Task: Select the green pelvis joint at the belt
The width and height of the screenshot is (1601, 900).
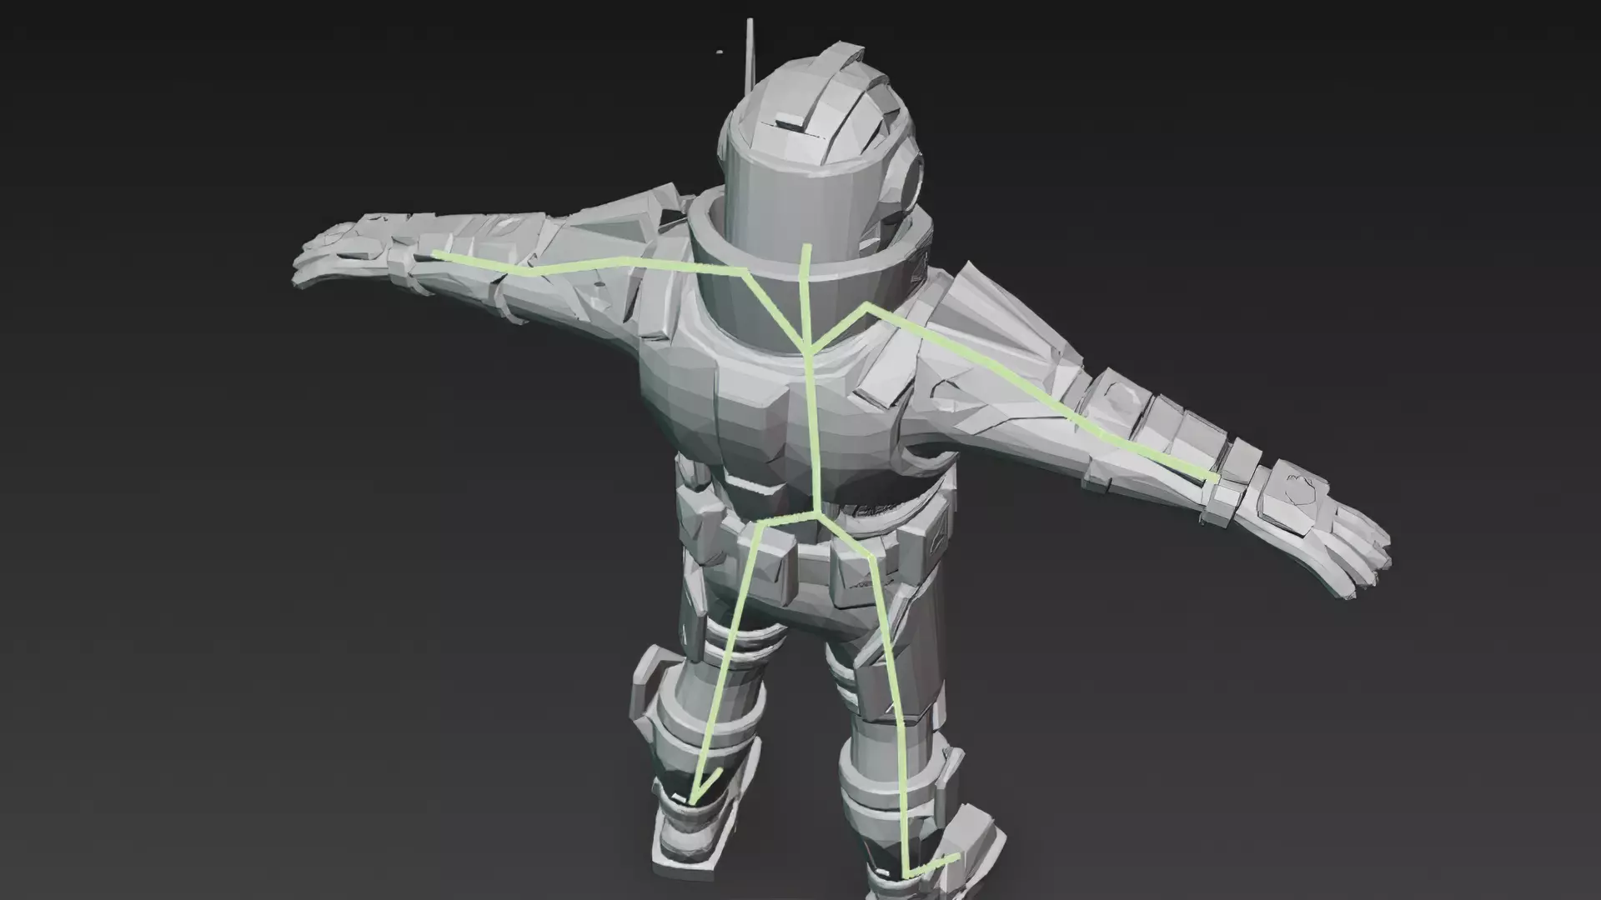Action: (816, 514)
